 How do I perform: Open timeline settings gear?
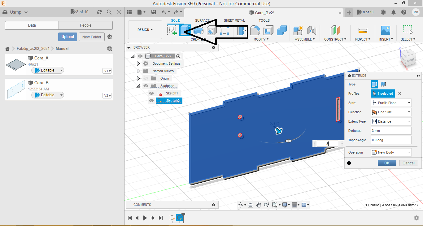click(416, 218)
